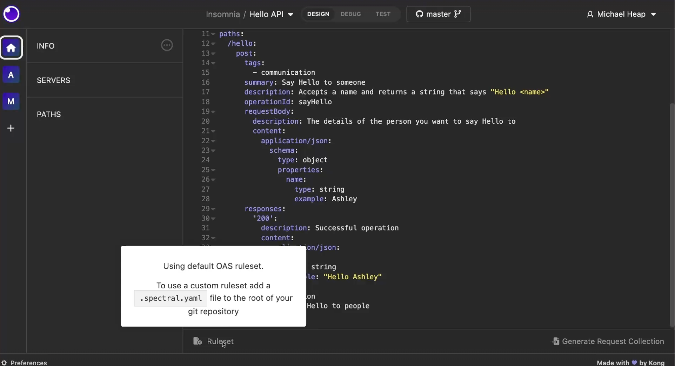675x366 pixels.
Task: Collapse the 'properties' fold arrow on line 25
Action: (x=213, y=170)
